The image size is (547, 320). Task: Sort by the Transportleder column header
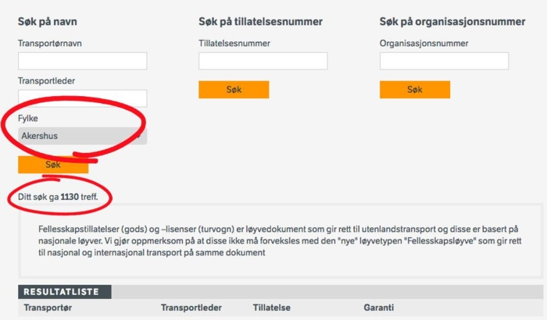pos(191,308)
